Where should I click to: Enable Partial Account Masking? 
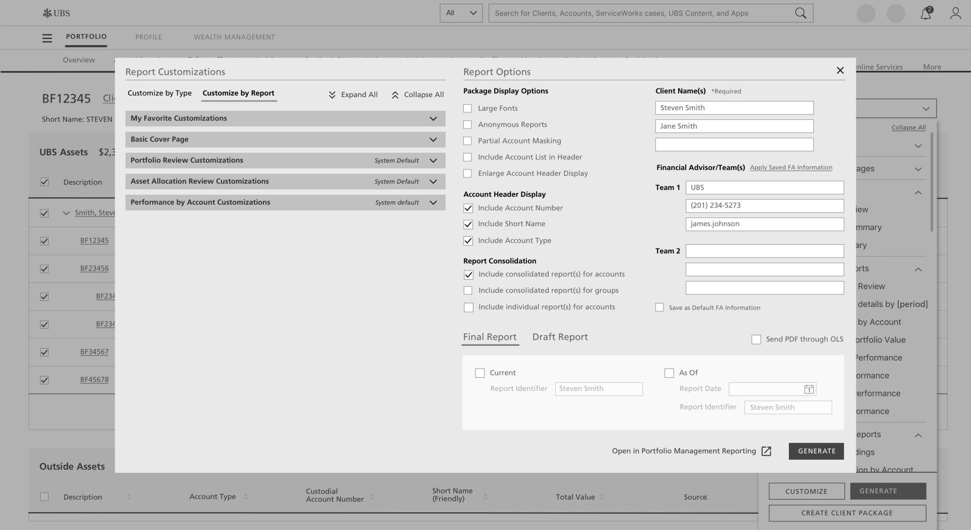pos(467,141)
